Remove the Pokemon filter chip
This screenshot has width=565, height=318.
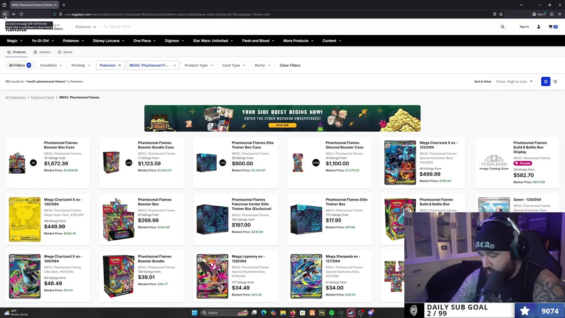[x=119, y=65]
